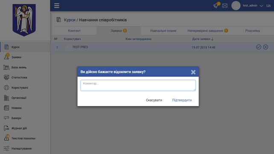Sort by Дата заявки column arrow
Image resolution: width=274 pixels, height=154 pixels.
click(212, 39)
